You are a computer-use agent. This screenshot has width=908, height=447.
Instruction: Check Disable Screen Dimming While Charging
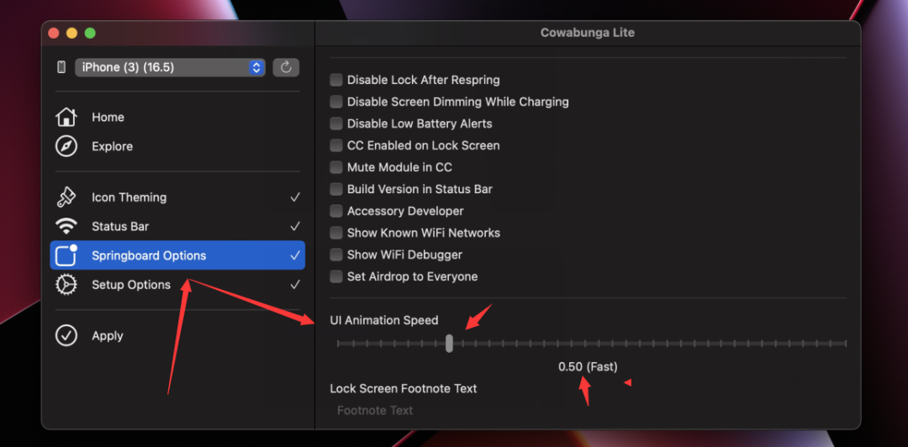(x=336, y=102)
